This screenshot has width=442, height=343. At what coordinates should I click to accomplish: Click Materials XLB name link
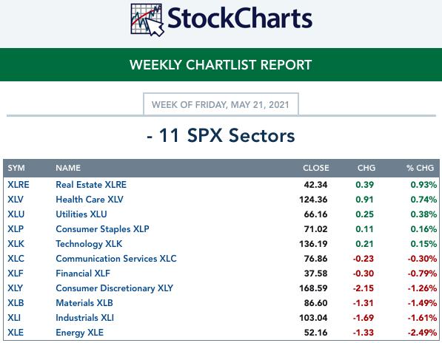click(84, 303)
